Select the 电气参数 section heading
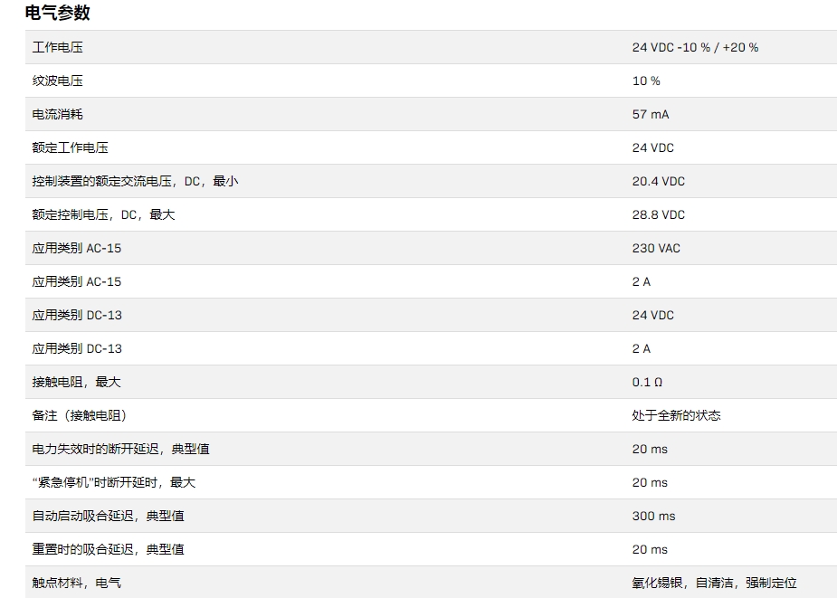This screenshot has height=598, width=837. pos(58,13)
